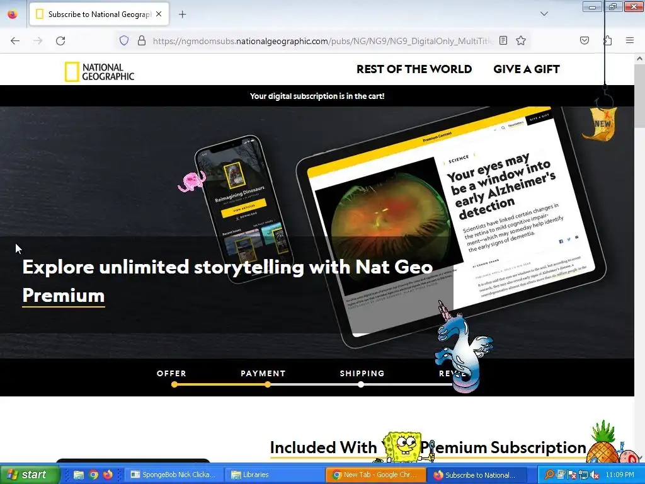645x484 pixels.
Task: Click the hanging NEW note on hook
Action: click(600, 123)
